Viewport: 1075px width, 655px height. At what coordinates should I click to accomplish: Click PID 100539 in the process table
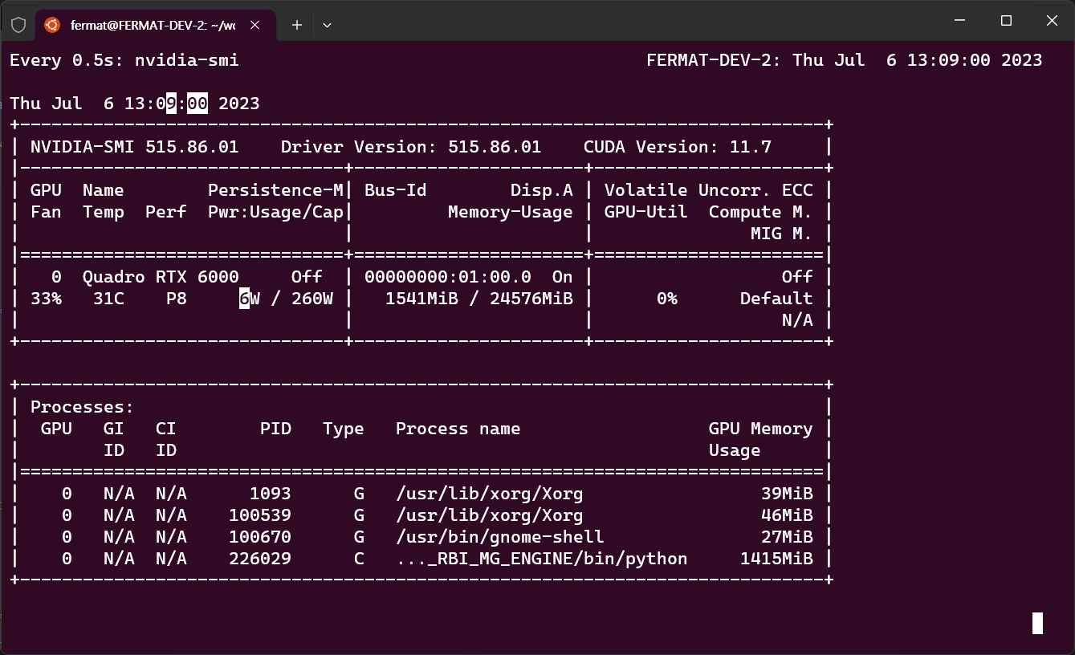tap(260, 515)
